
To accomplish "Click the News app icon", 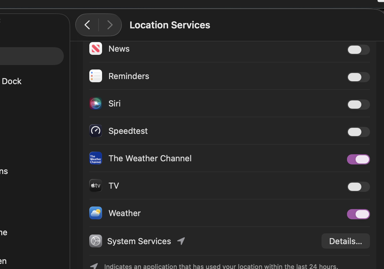I will [96, 48].
